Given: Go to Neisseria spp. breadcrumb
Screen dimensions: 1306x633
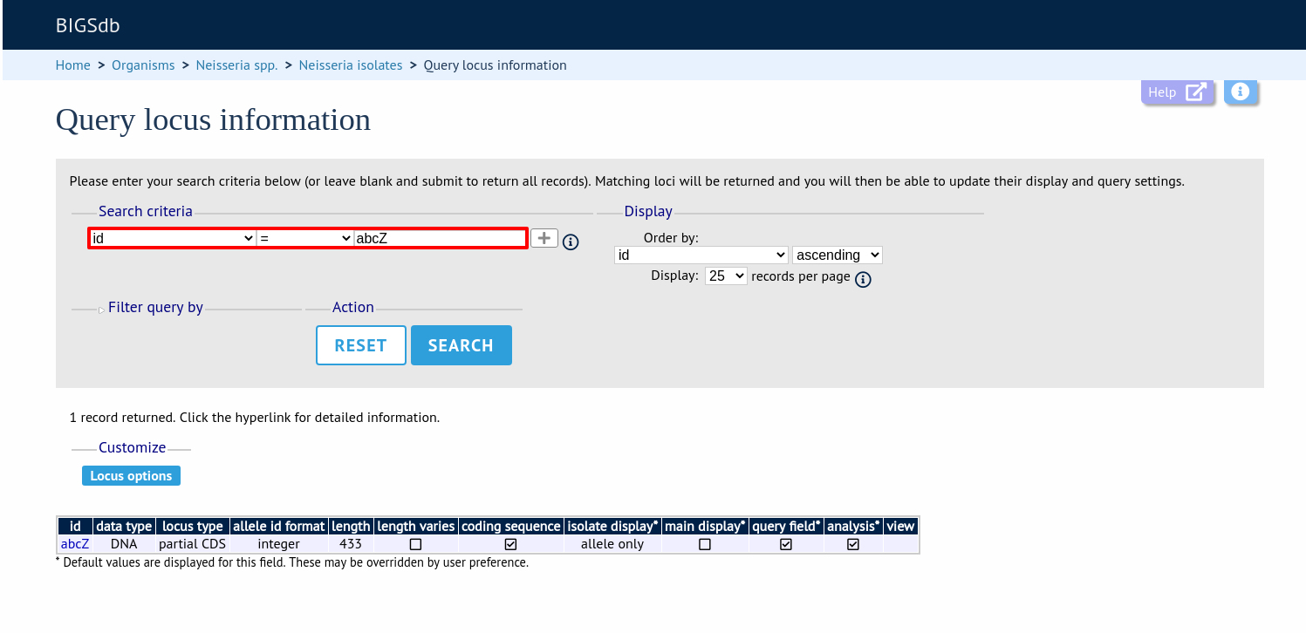Looking at the screenshot, I should coord(237,65).
